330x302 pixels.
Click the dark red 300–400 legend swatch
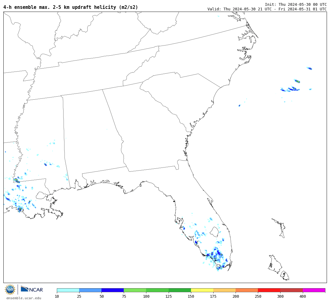coord(291,290)
